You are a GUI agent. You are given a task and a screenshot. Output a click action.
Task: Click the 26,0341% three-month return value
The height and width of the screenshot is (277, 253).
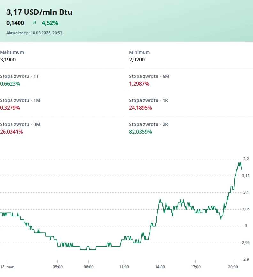click(x=11, y=132)
